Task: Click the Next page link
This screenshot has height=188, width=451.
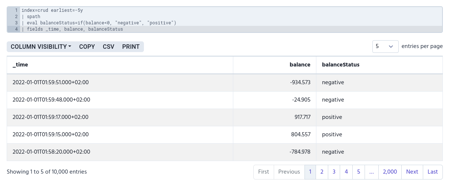Action: click(x=412, y=172)
